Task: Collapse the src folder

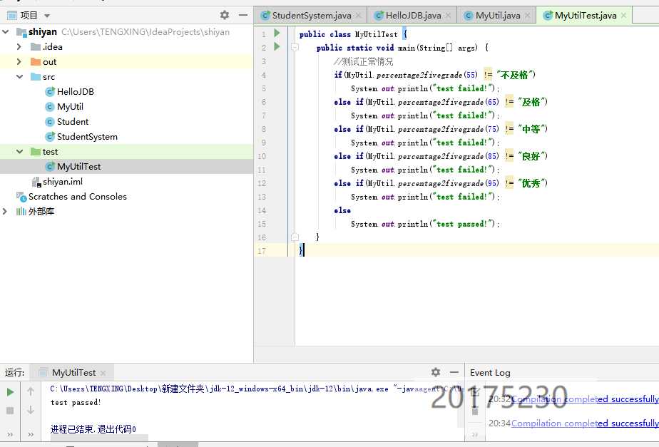Action: click(19, 77)
